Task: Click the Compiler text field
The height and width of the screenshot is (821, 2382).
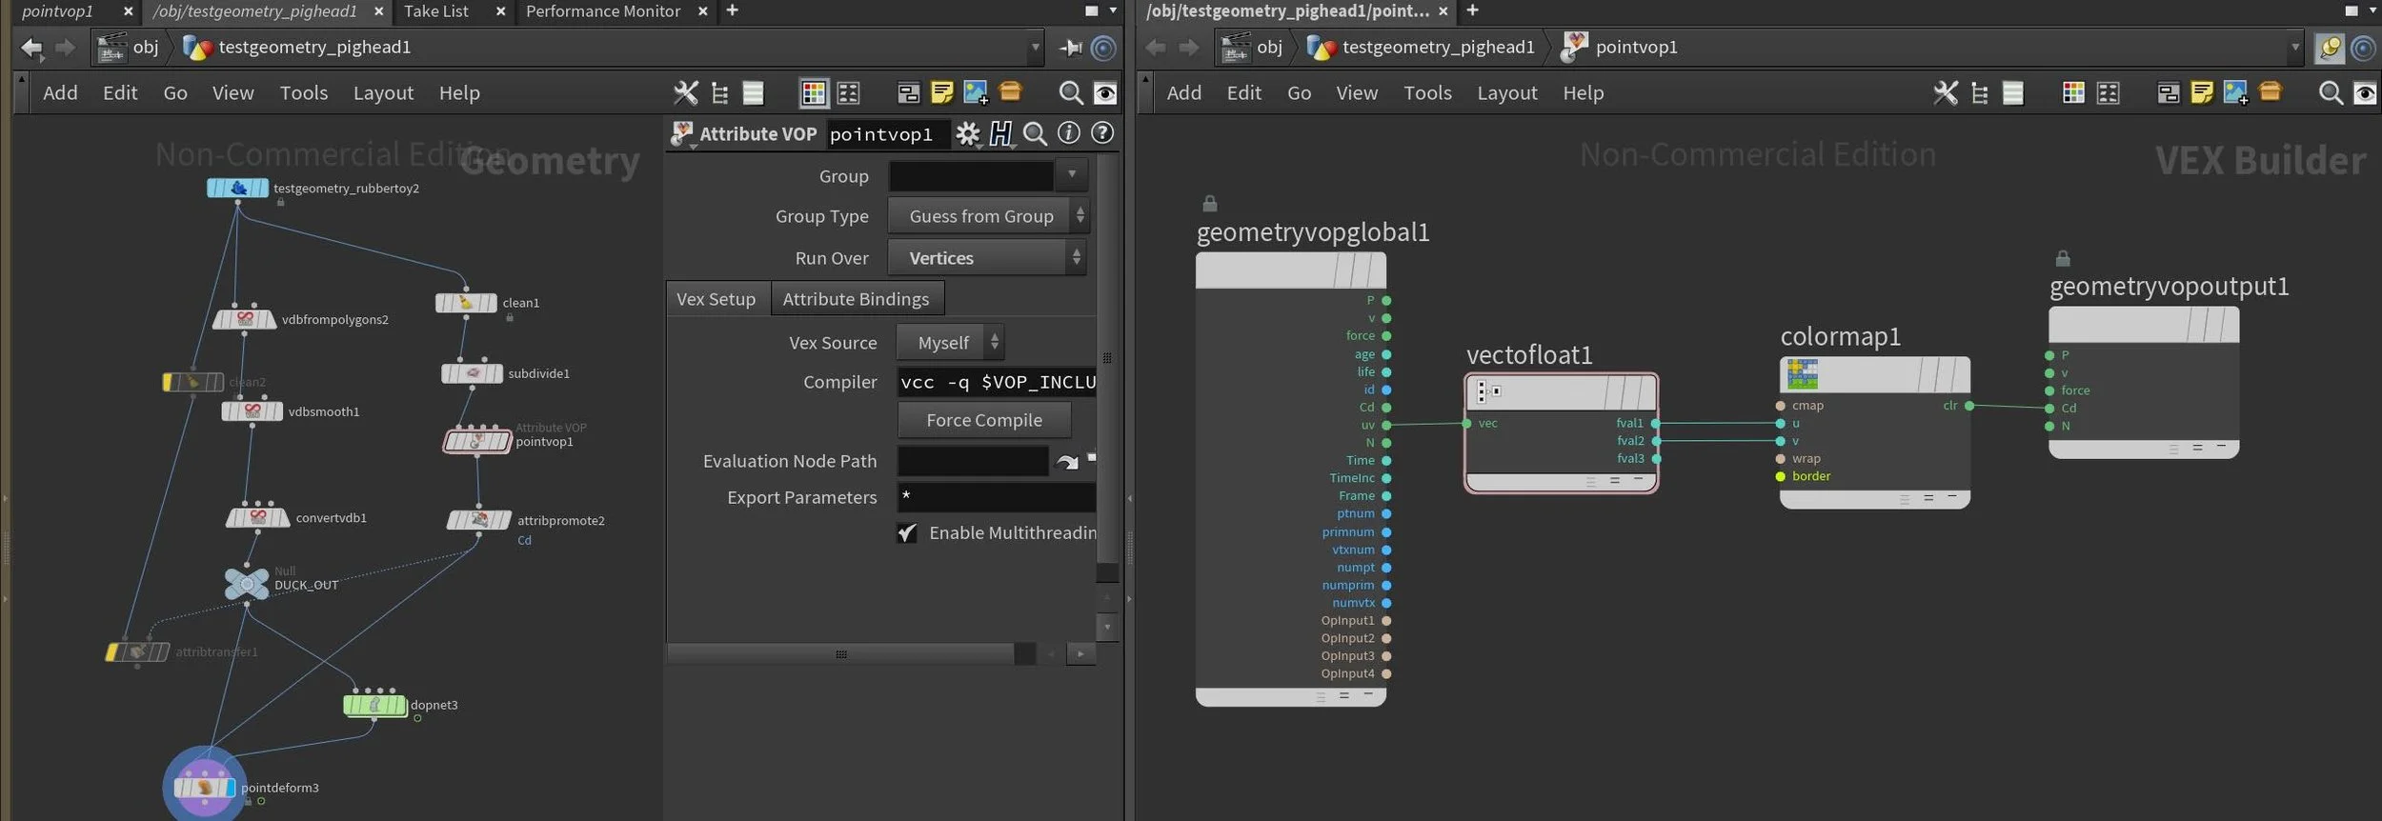Action: click(997, 382)
